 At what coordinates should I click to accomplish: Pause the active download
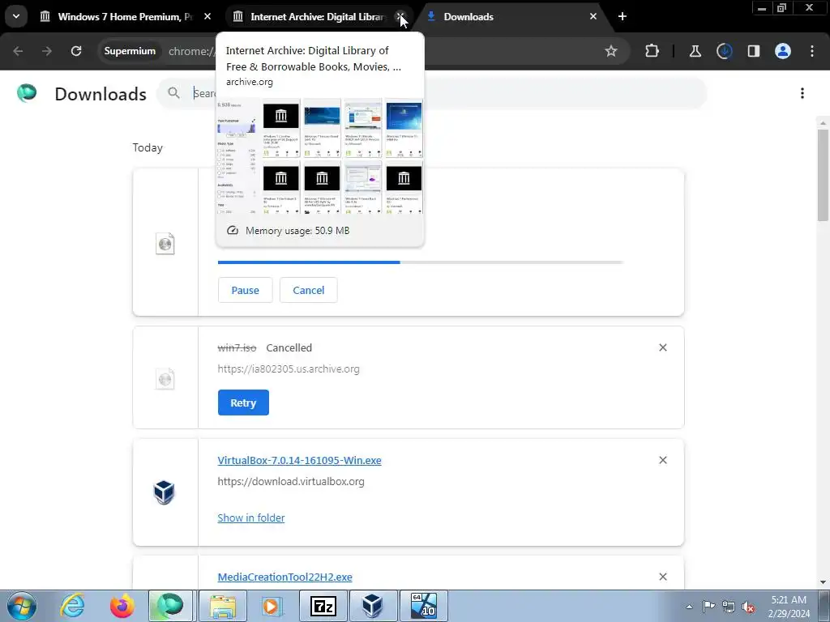245,290
